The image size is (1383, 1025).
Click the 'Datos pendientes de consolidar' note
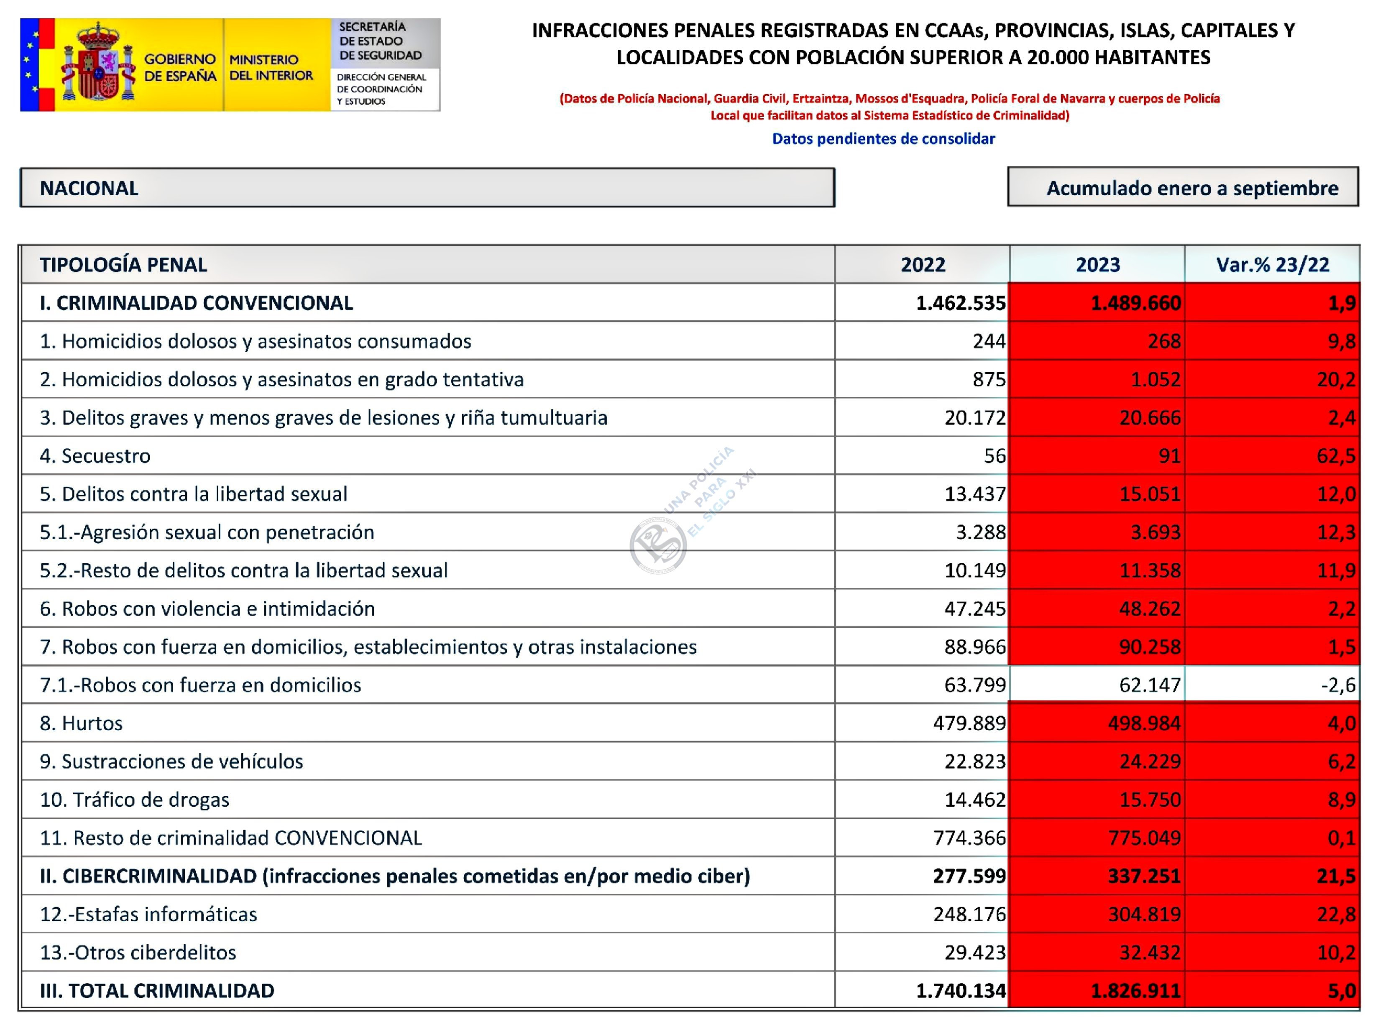click(x=883, y=139)
